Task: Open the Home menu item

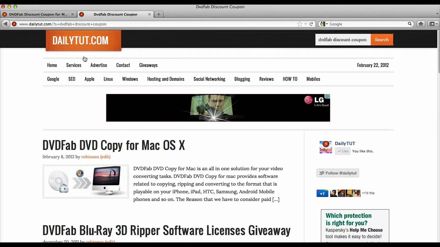Action: tap(52, 65)
